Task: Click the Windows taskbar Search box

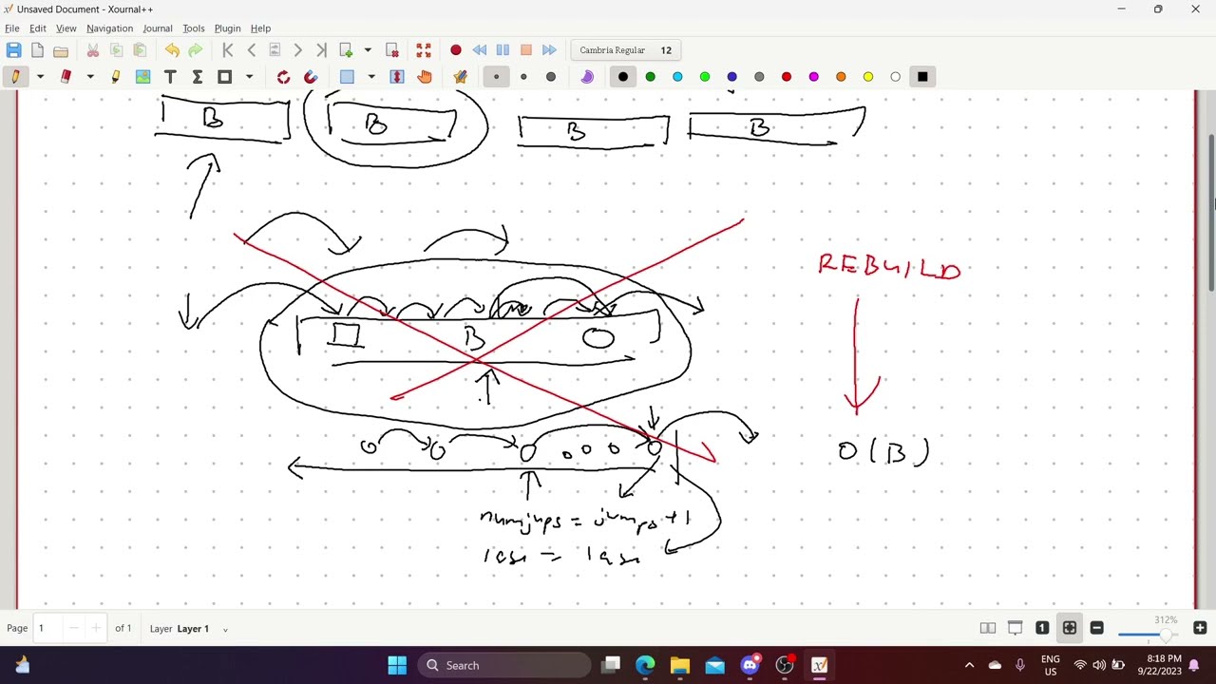Action: click(504, 665)
